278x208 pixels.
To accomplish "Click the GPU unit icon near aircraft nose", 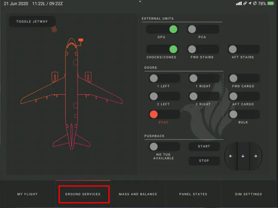I will 81,40.
